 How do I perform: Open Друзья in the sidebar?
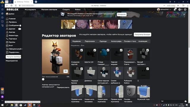click(x=12, y=29)
